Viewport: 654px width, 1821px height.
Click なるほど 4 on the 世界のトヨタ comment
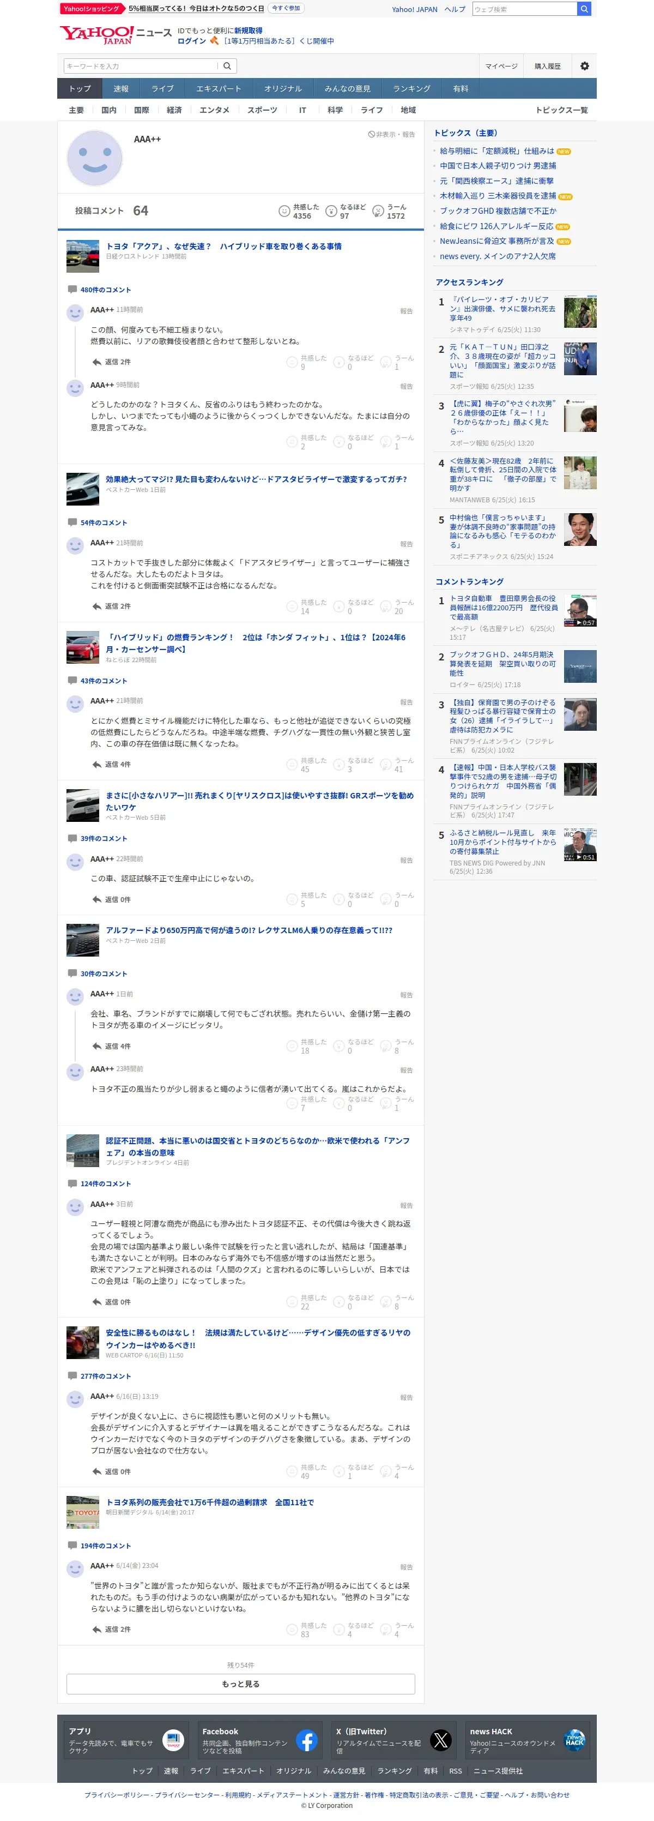tap(354, 1630)
